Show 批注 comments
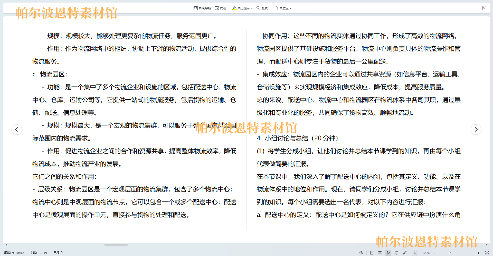The image size is (493, 256). (220, 8)
